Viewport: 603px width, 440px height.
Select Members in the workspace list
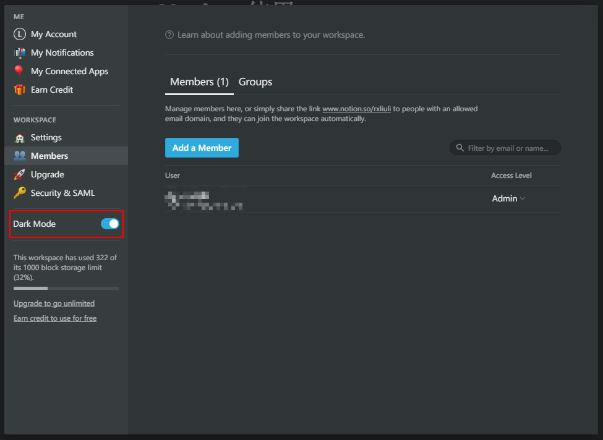click(x=66, y=156)
